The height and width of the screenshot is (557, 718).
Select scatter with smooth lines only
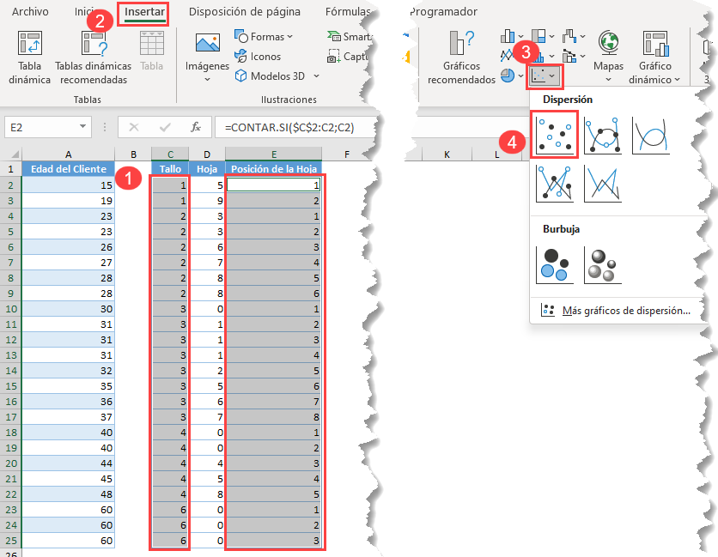(x=651, y=135)
